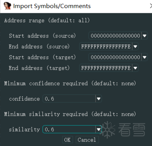Cancel the symbol import dialog
The width and height of the screenshot is (152, 146).
point(87,140)
